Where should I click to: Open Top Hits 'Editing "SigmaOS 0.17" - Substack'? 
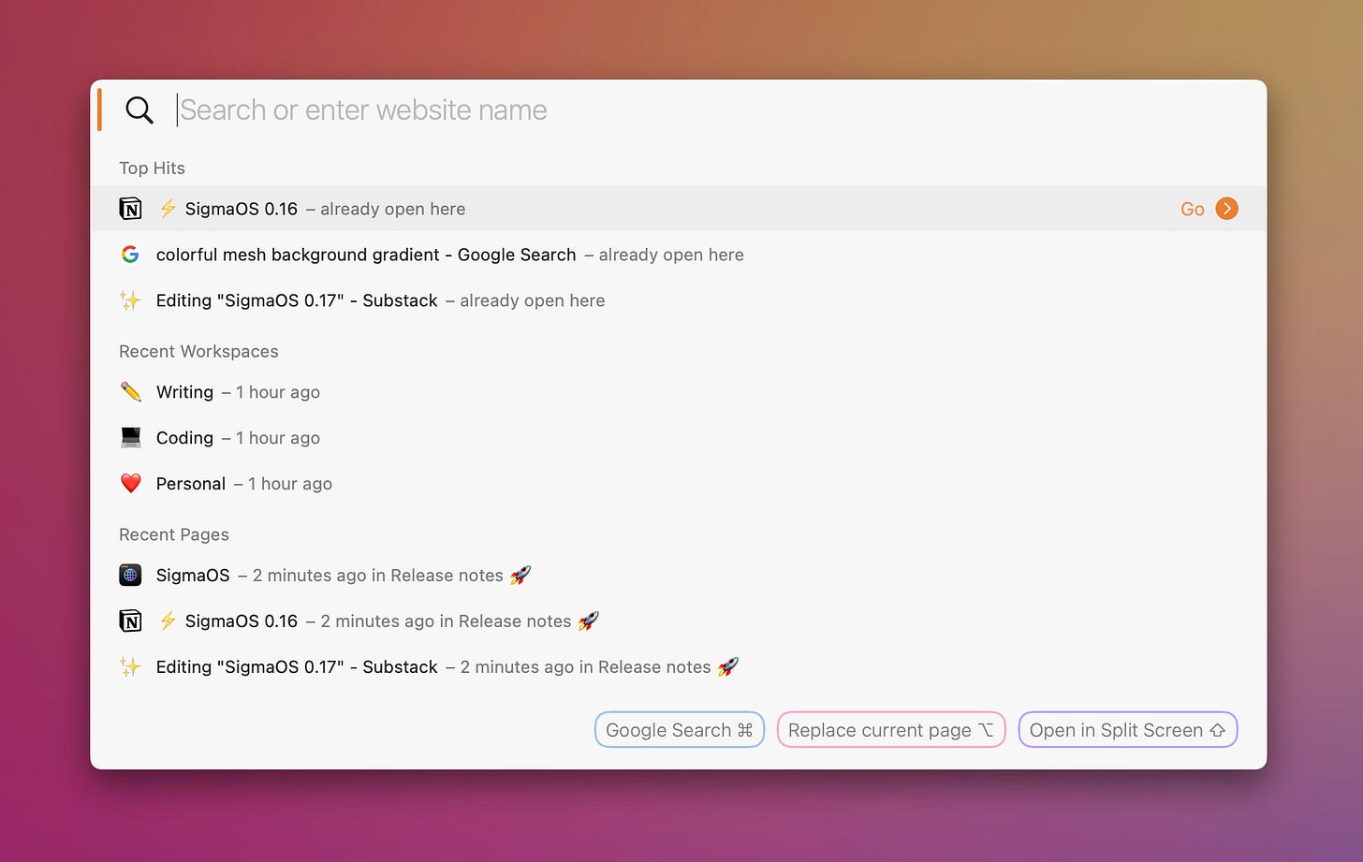678,300
